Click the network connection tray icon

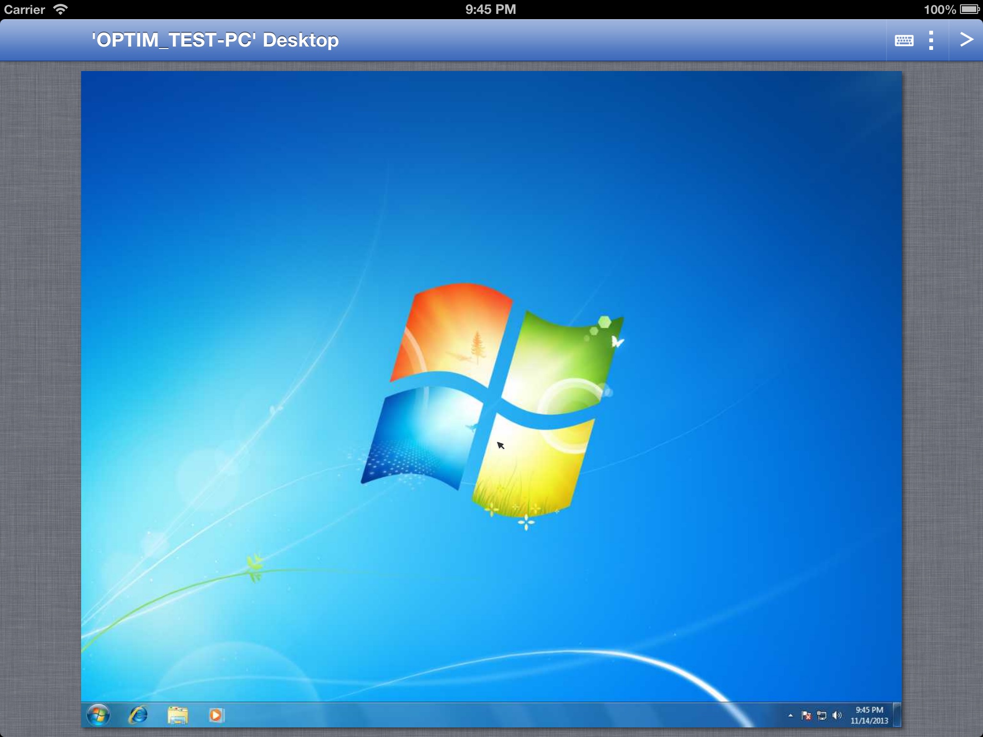pyautogui.click(x=822, y=715)
